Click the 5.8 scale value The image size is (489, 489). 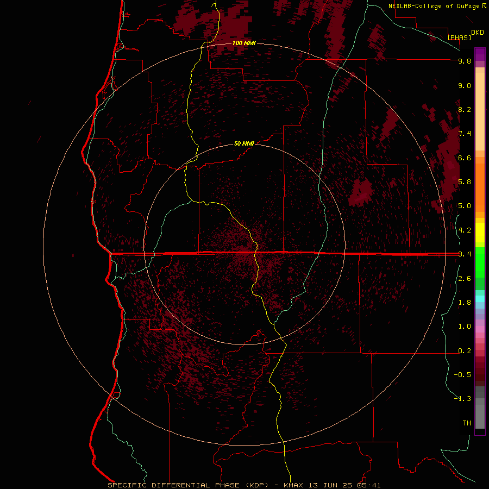tap(465, 182)
